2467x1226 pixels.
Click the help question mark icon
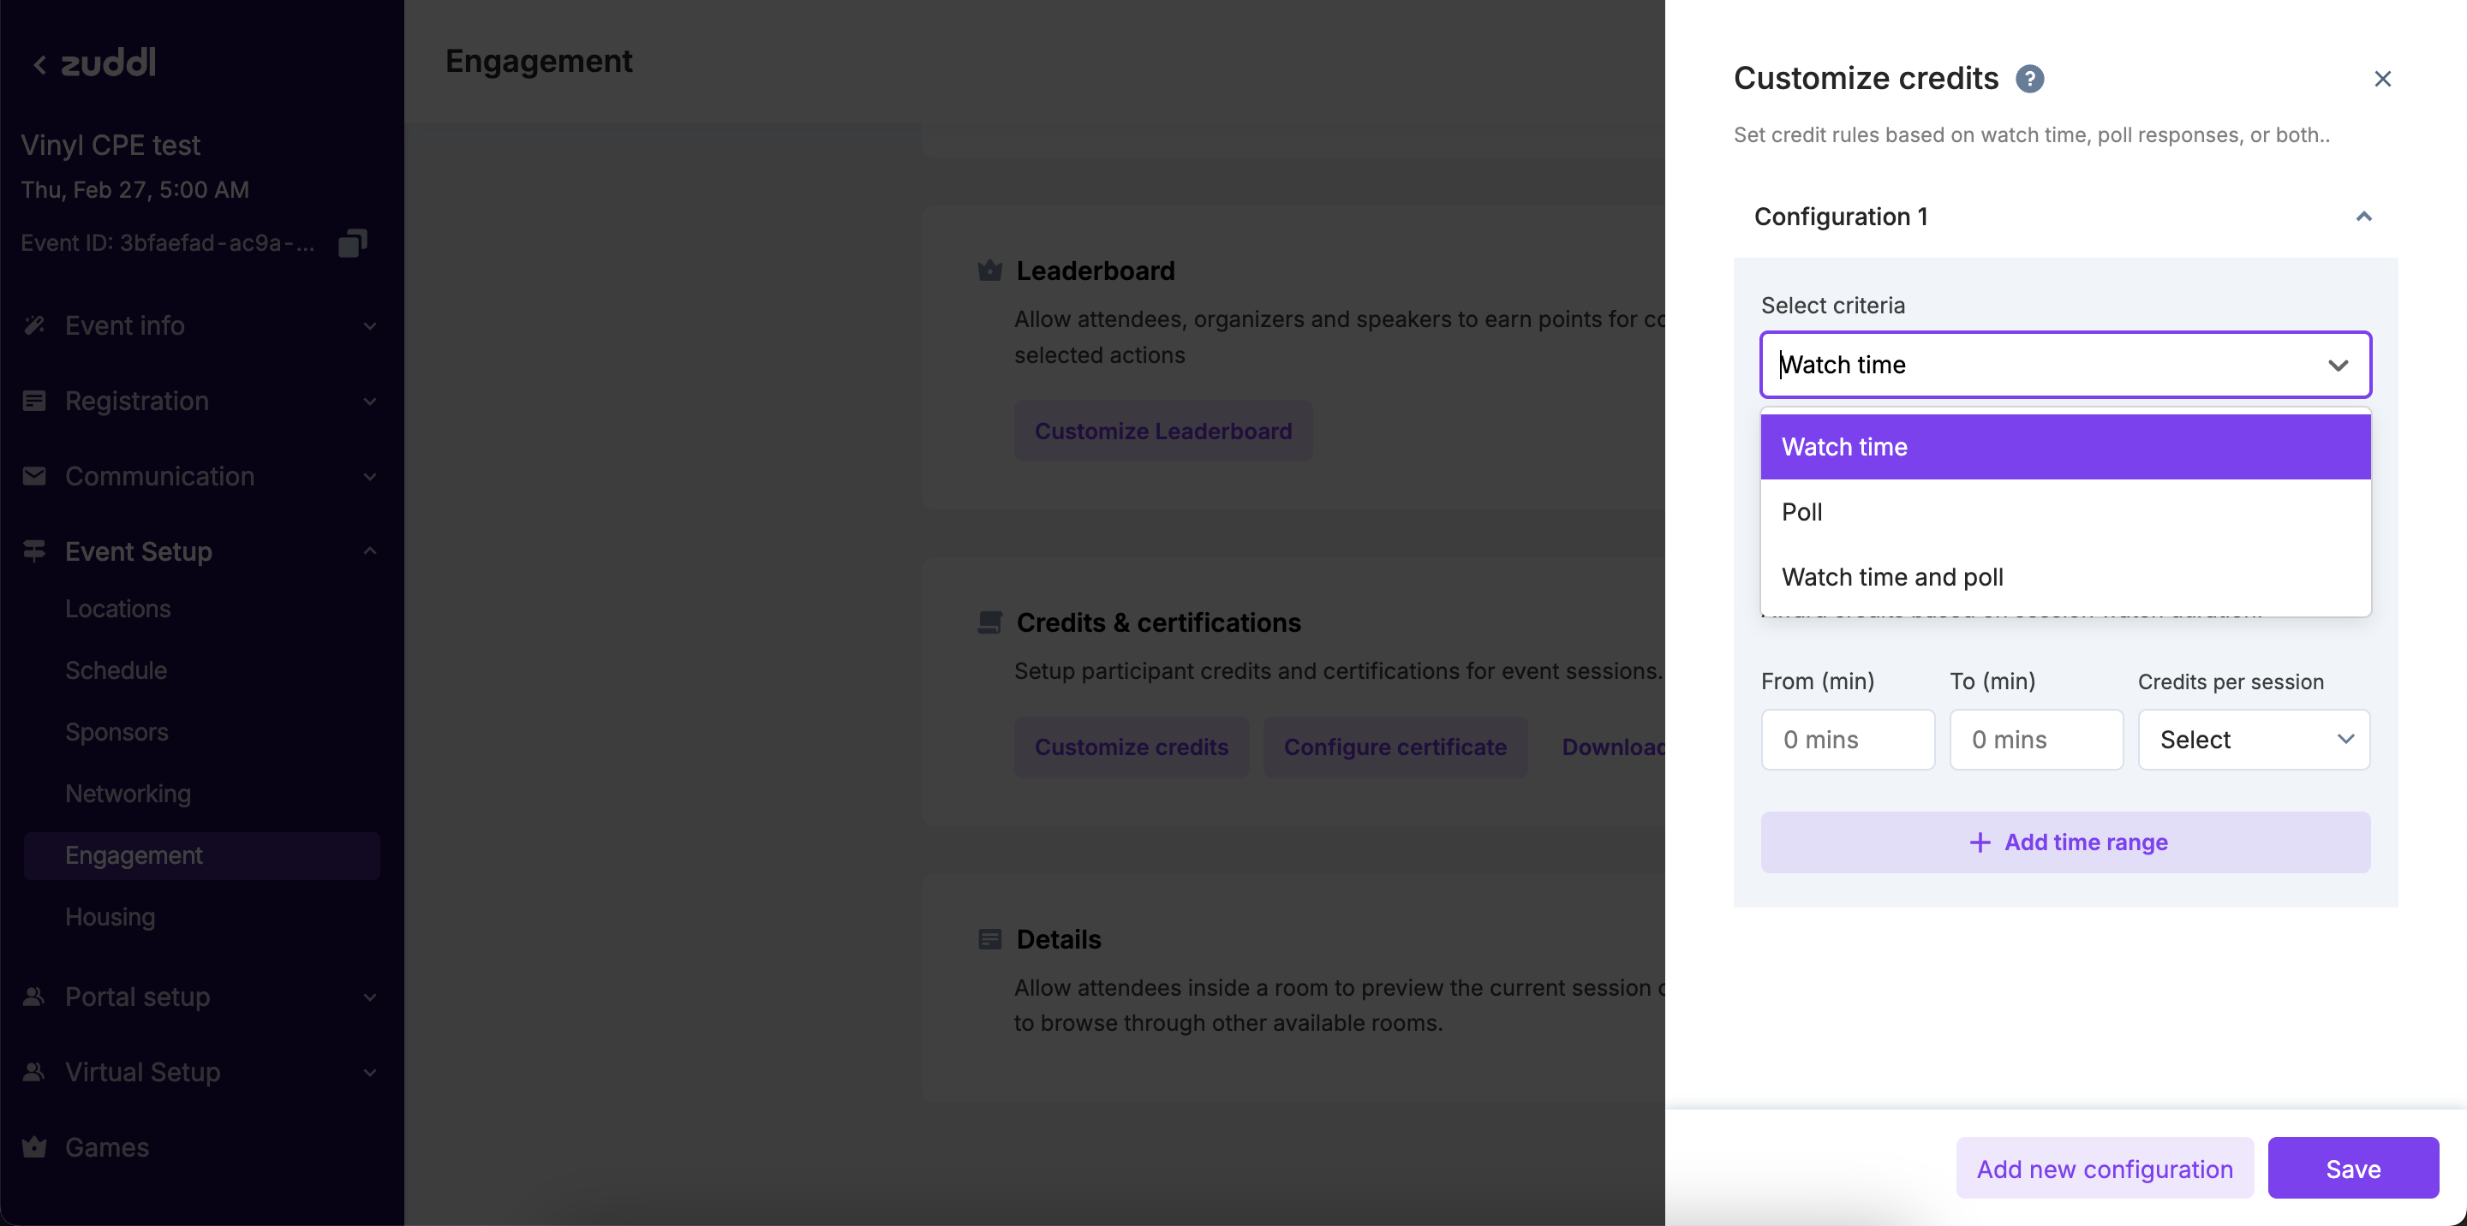(2029, 79)
